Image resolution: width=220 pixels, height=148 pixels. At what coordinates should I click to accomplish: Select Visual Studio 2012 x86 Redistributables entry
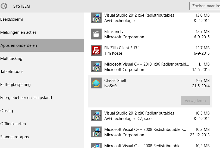coord(150,116)
